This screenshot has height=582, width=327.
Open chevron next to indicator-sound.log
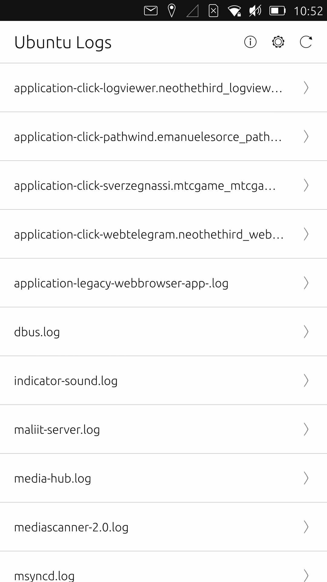point(306,380)
